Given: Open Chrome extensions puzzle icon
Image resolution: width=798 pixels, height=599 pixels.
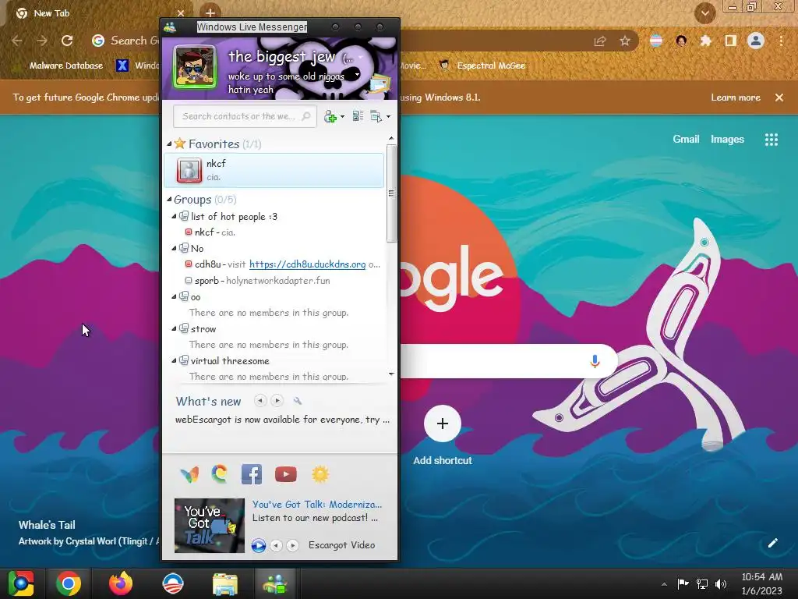Looking at the screenshot, I should click(x=705, y=41).
